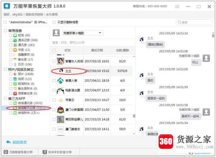Click the green 短信 messages icon
216x157 pixels.
tap(15, 35)
